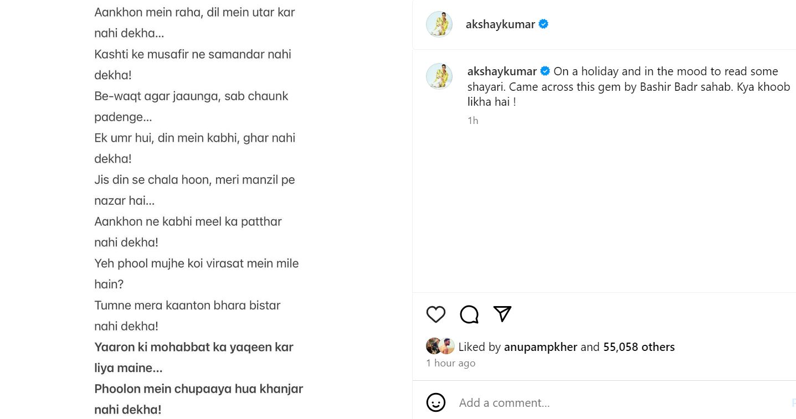
Task: Click akshaykumar's profile picture in the header
Action: pyautogui.click(x=439, y=24)
